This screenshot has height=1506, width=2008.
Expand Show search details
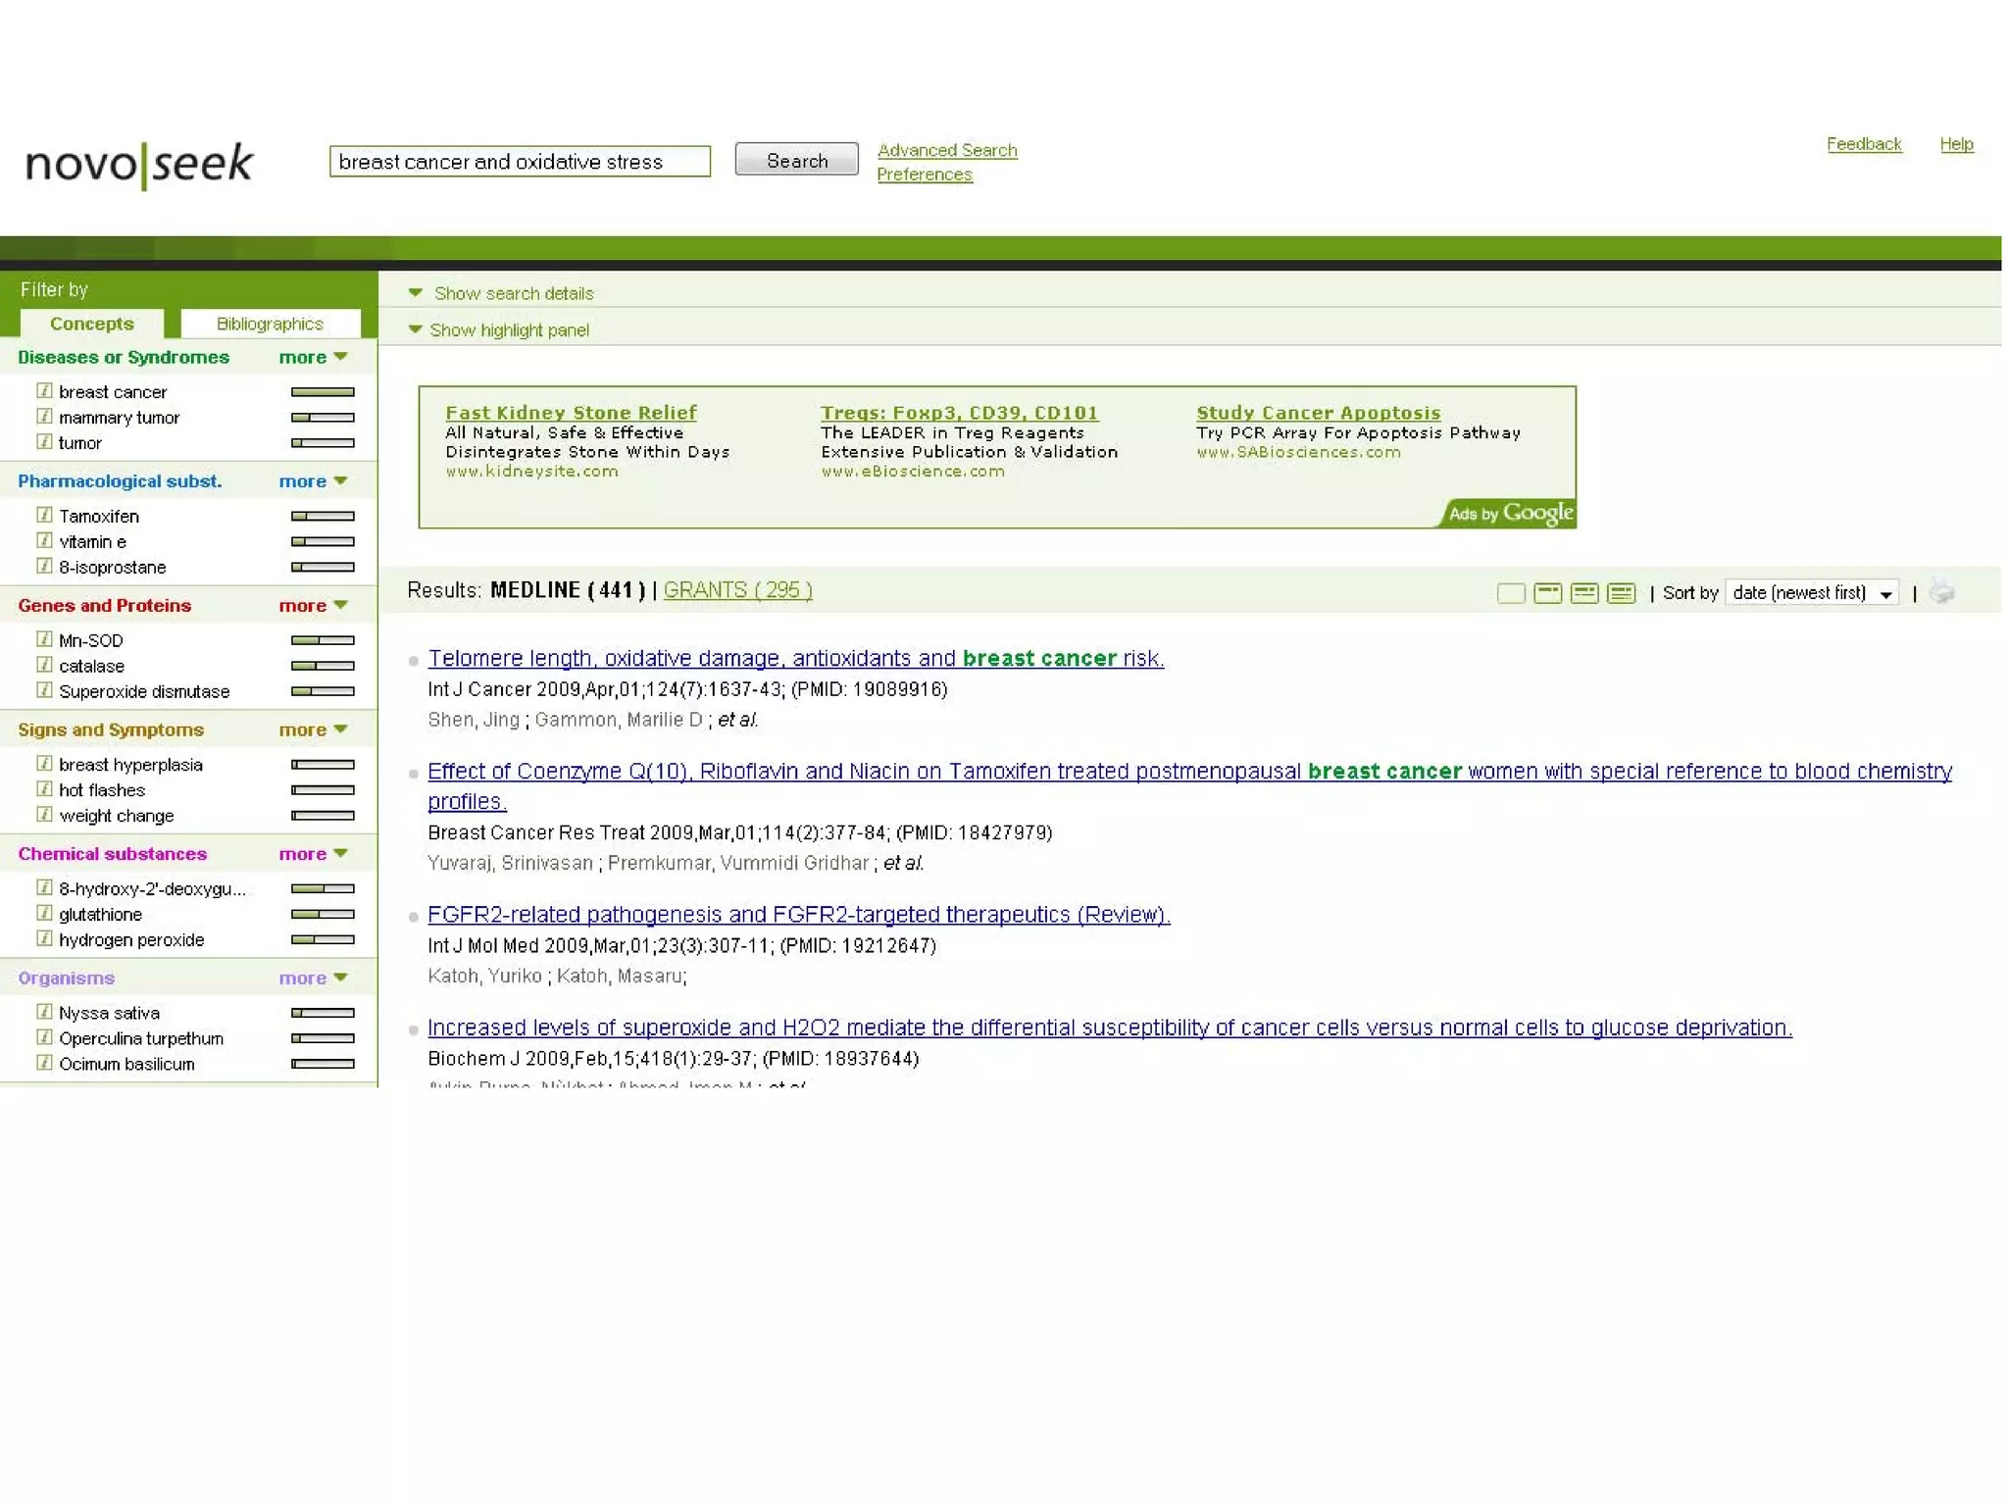click(x=501, y=293)
